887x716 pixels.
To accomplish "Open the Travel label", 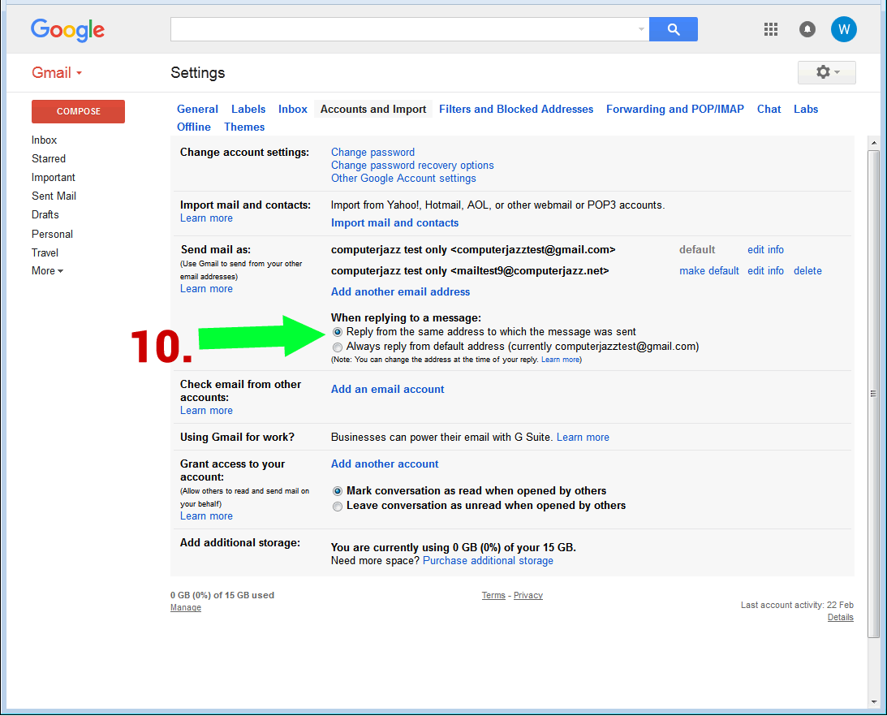I will [x=45, y=253].
